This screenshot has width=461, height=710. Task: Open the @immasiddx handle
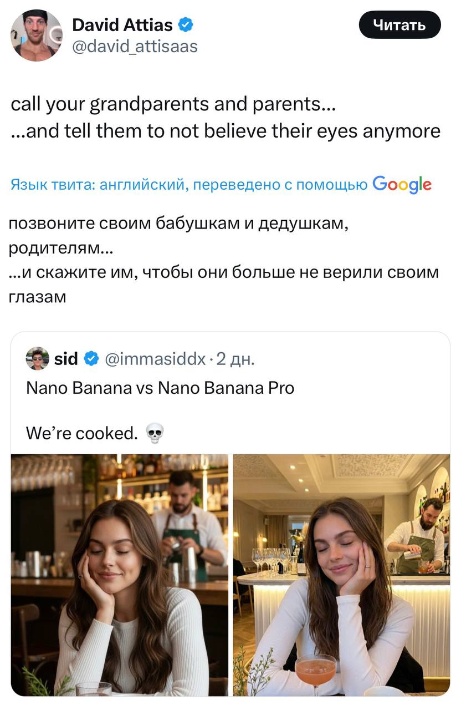point(155,359)
